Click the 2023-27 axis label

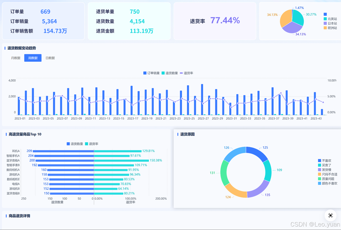(203, 119)
